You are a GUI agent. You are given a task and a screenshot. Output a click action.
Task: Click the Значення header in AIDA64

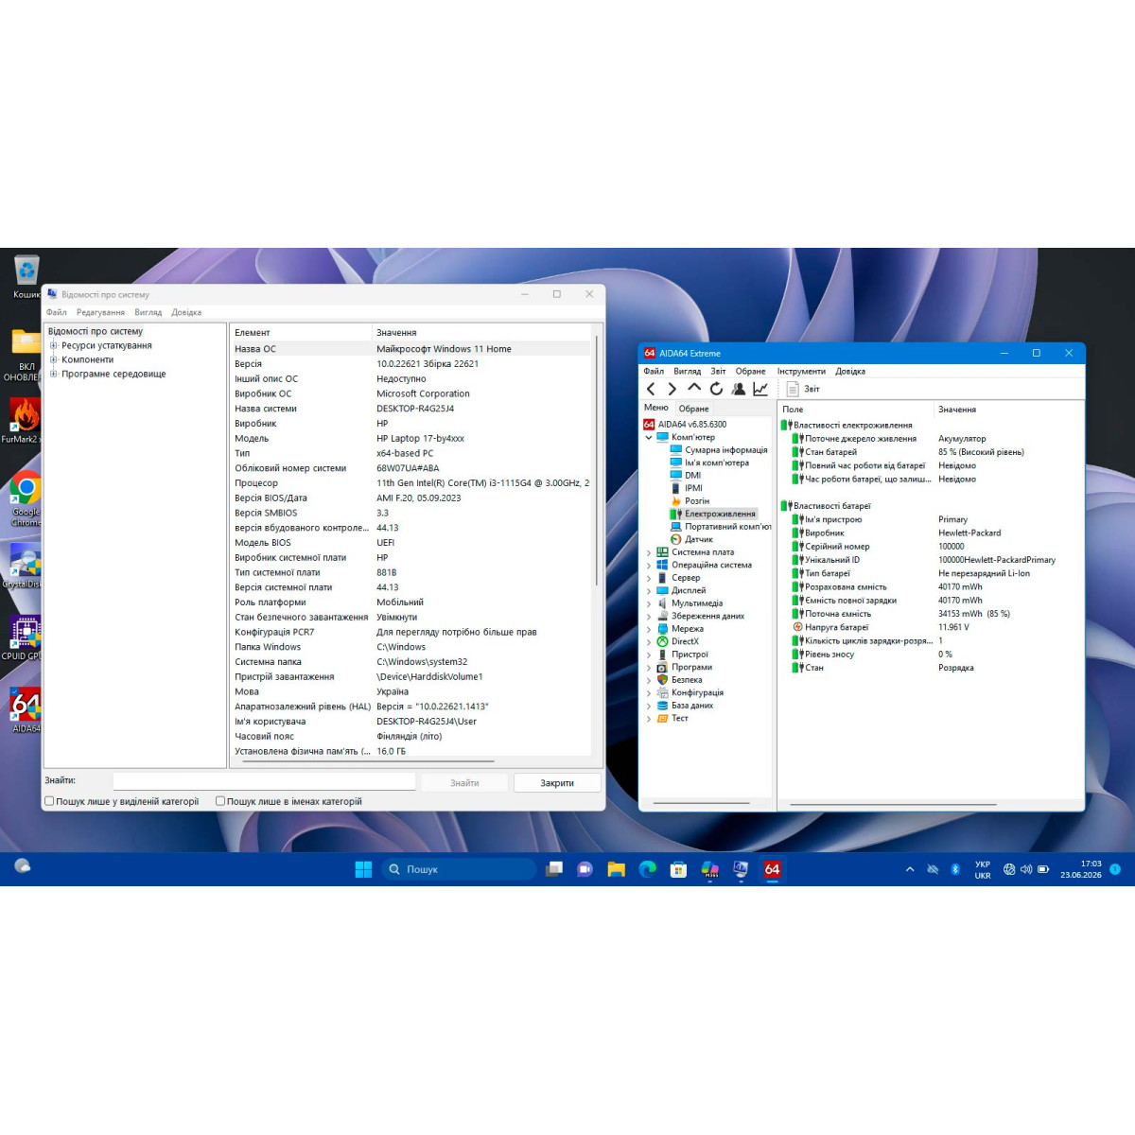pyautogui.click(x=1008, y=410)
